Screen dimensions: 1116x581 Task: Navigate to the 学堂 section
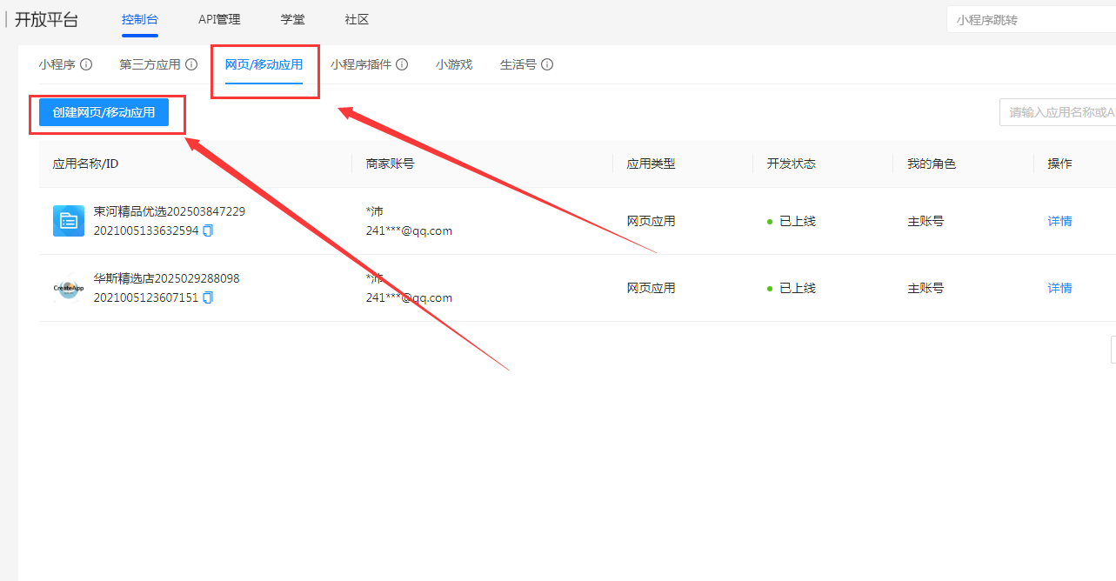[x=292, y=19]
